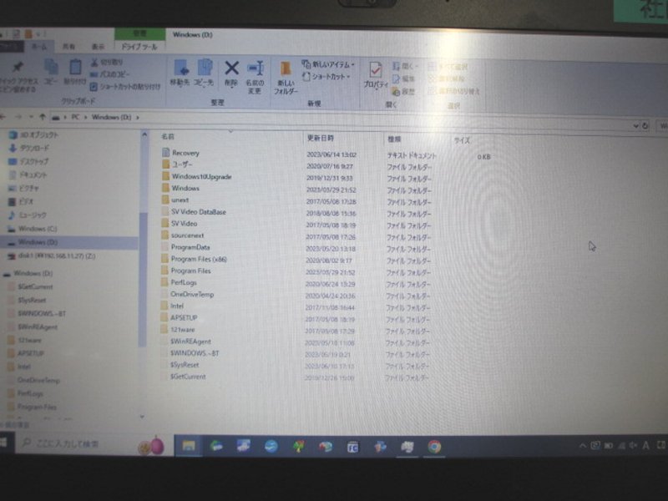
Task: Select Desktop (デスクトップ) in sidebar
Action: pos(28,162)
